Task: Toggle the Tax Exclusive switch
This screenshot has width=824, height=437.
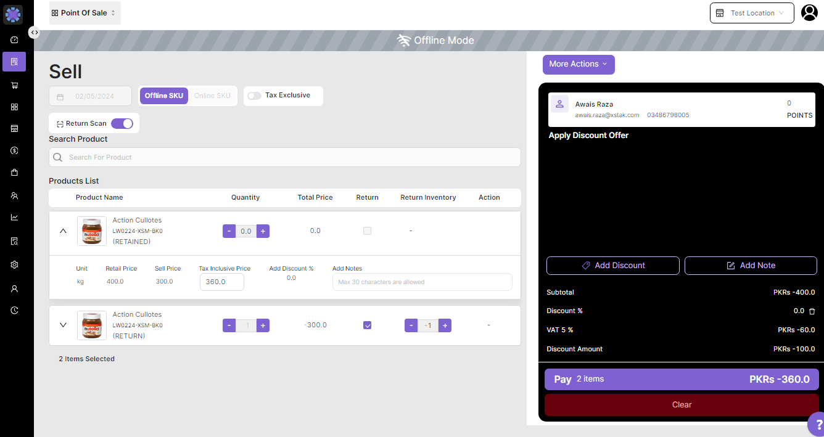Action: (254, 96)
